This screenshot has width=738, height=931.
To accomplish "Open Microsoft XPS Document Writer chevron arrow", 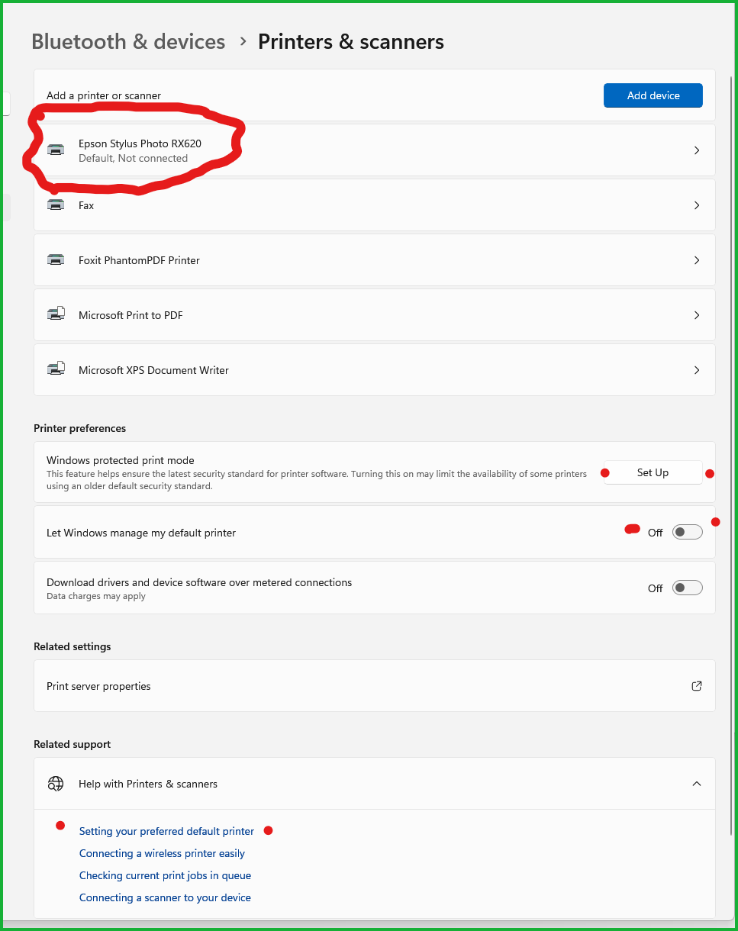I will tap(697, 370).
